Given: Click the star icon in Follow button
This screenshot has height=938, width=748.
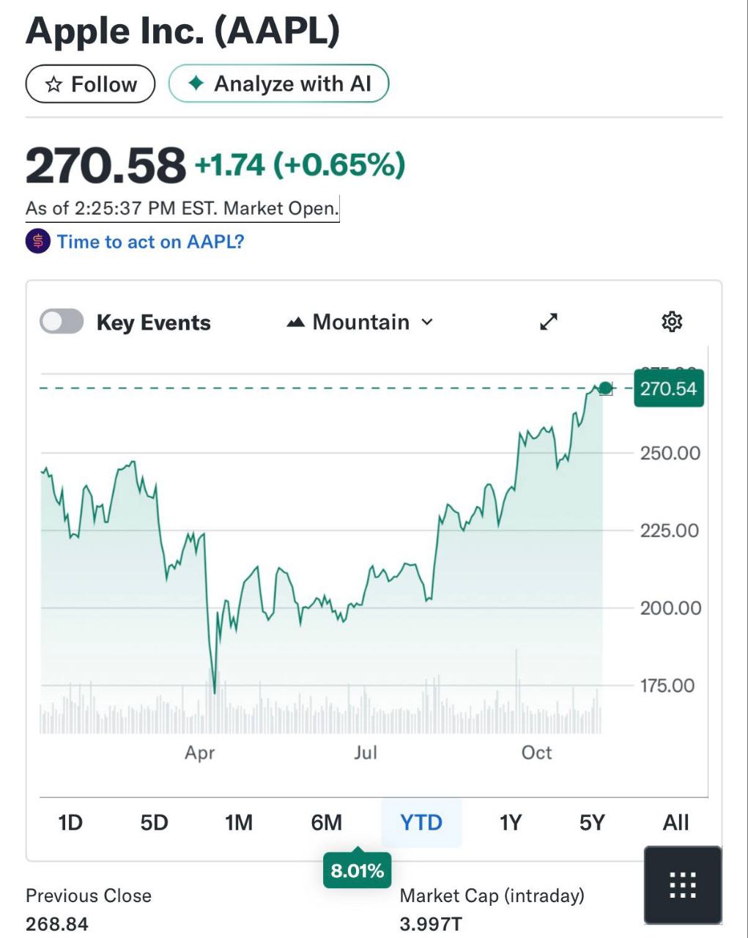Looking at the screenshot, I should (53, 84).
